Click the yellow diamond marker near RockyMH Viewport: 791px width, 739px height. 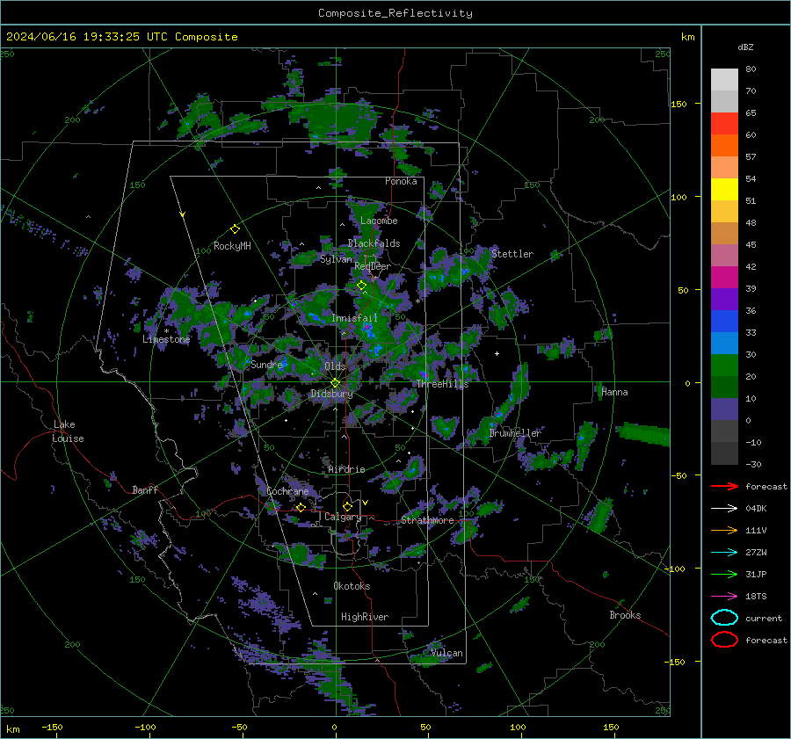point(235,229)
